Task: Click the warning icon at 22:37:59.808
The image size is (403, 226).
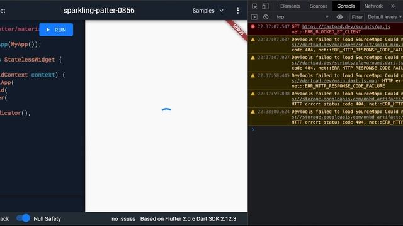Action: 253,94
